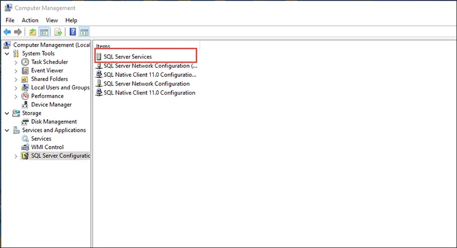Open the Action menu
The image size is (457, 248).
(30, 20)
